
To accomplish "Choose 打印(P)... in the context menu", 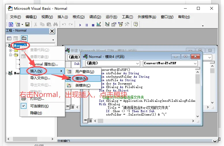I will pos(42,99).
